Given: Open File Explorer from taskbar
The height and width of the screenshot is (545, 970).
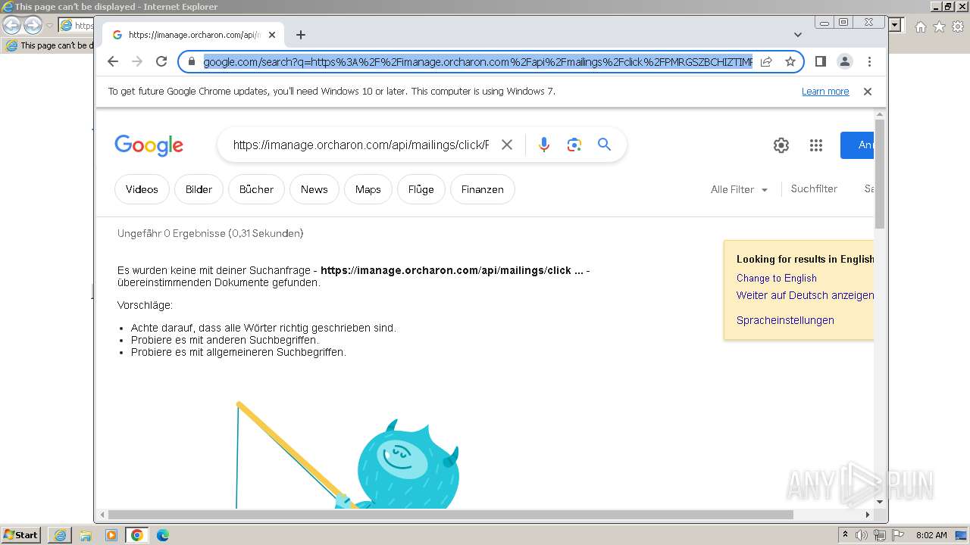Looking at the screenshot, I should point(86,535).
